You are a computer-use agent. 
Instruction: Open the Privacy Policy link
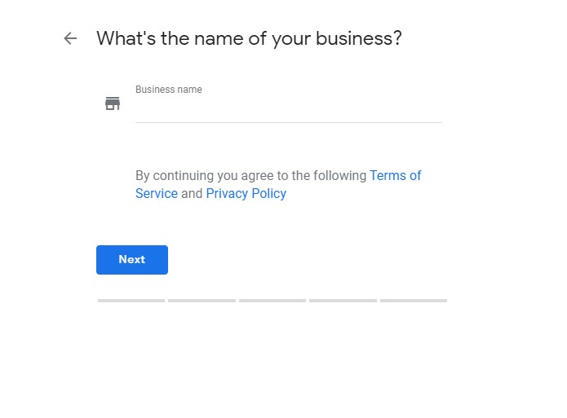click(x=246, y=194)
